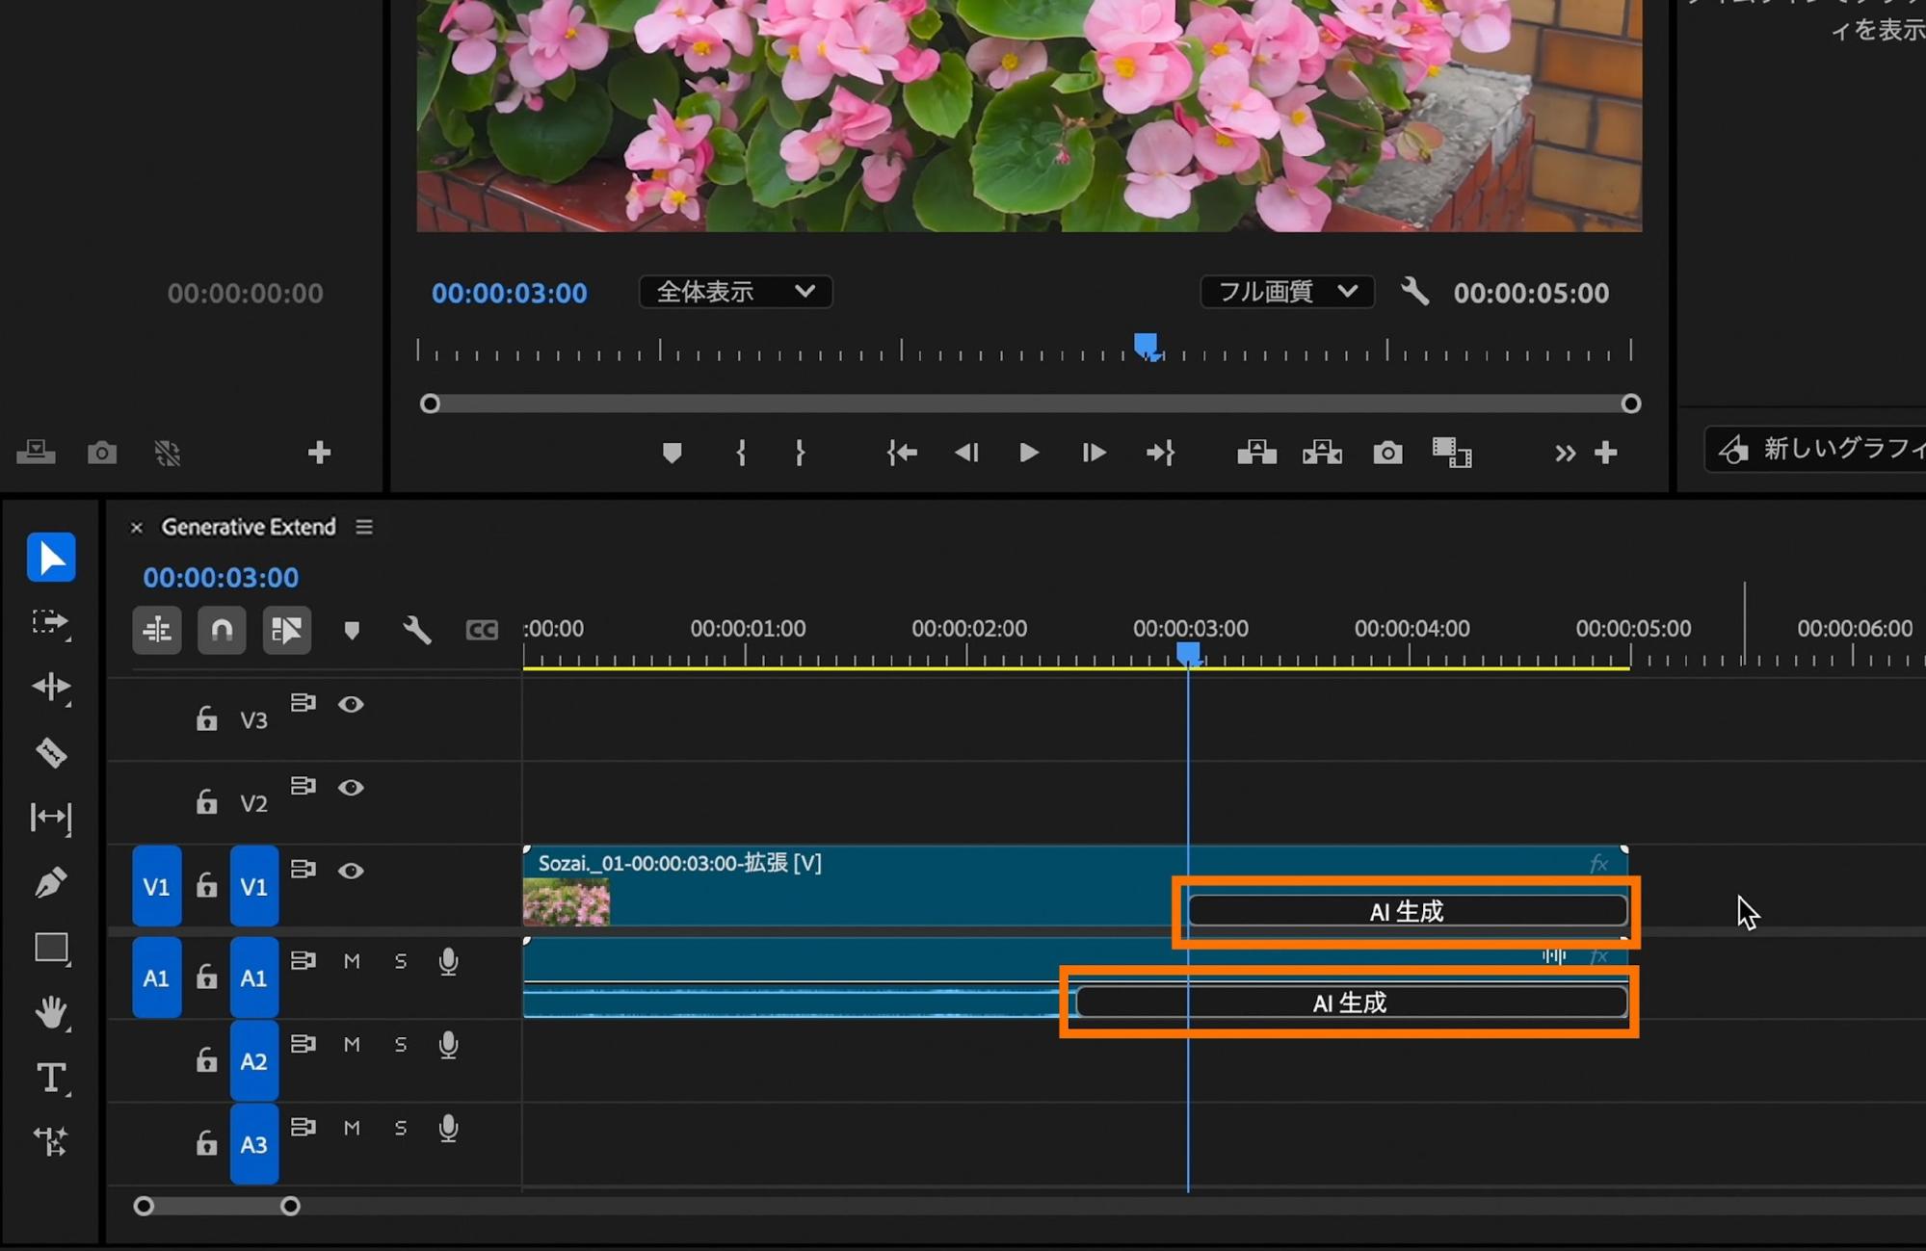The width and height of the screenshot is (1926, 1251).
Task: Open timeline display settings wrench
Action: coord(416,630)
